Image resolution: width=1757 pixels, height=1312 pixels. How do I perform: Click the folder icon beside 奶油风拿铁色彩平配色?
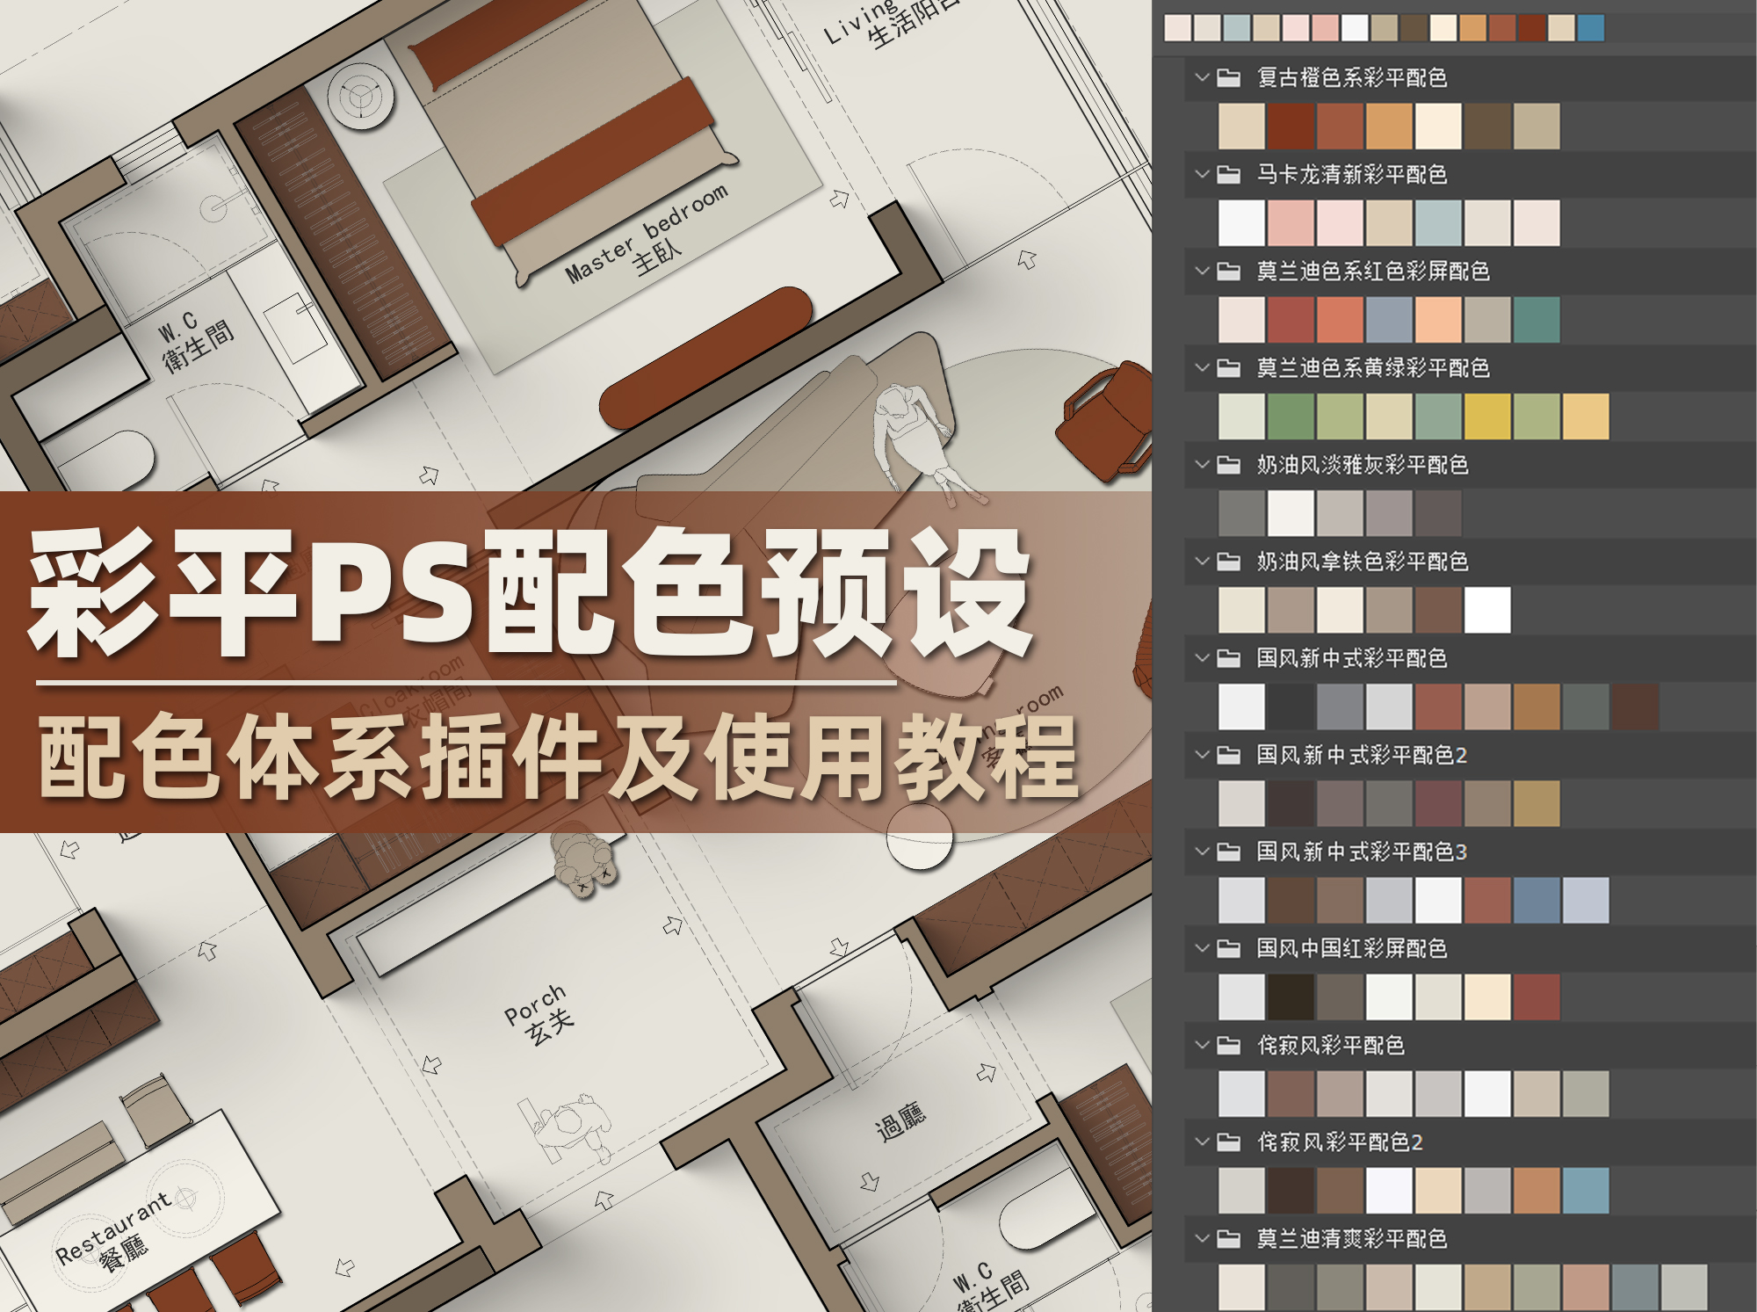(x=1229, y=561)
